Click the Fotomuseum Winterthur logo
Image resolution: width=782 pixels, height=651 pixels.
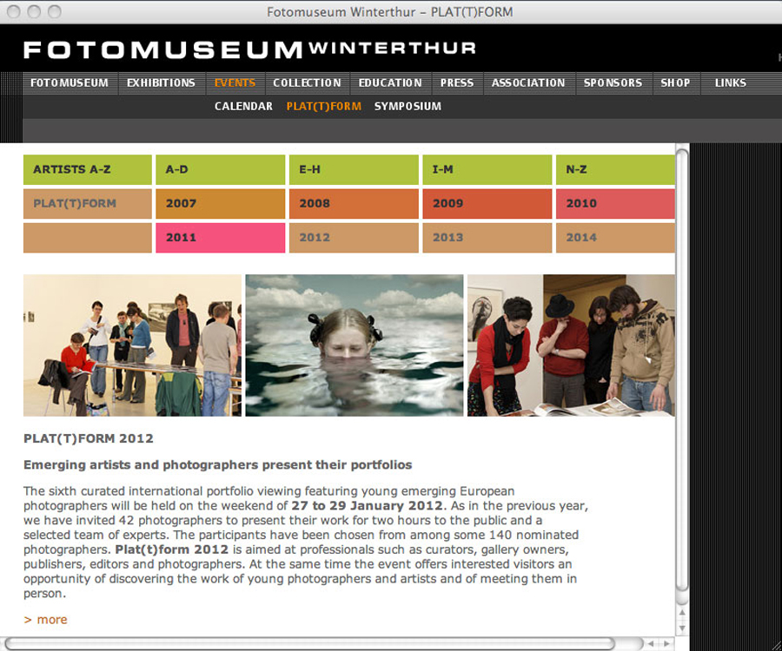point(249,49)
